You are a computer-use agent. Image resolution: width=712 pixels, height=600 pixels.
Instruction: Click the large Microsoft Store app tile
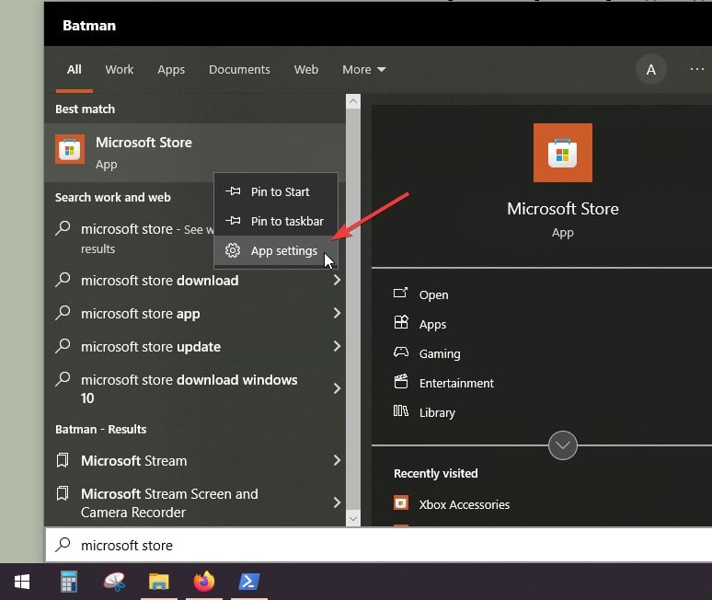click(x=563, y=153)
